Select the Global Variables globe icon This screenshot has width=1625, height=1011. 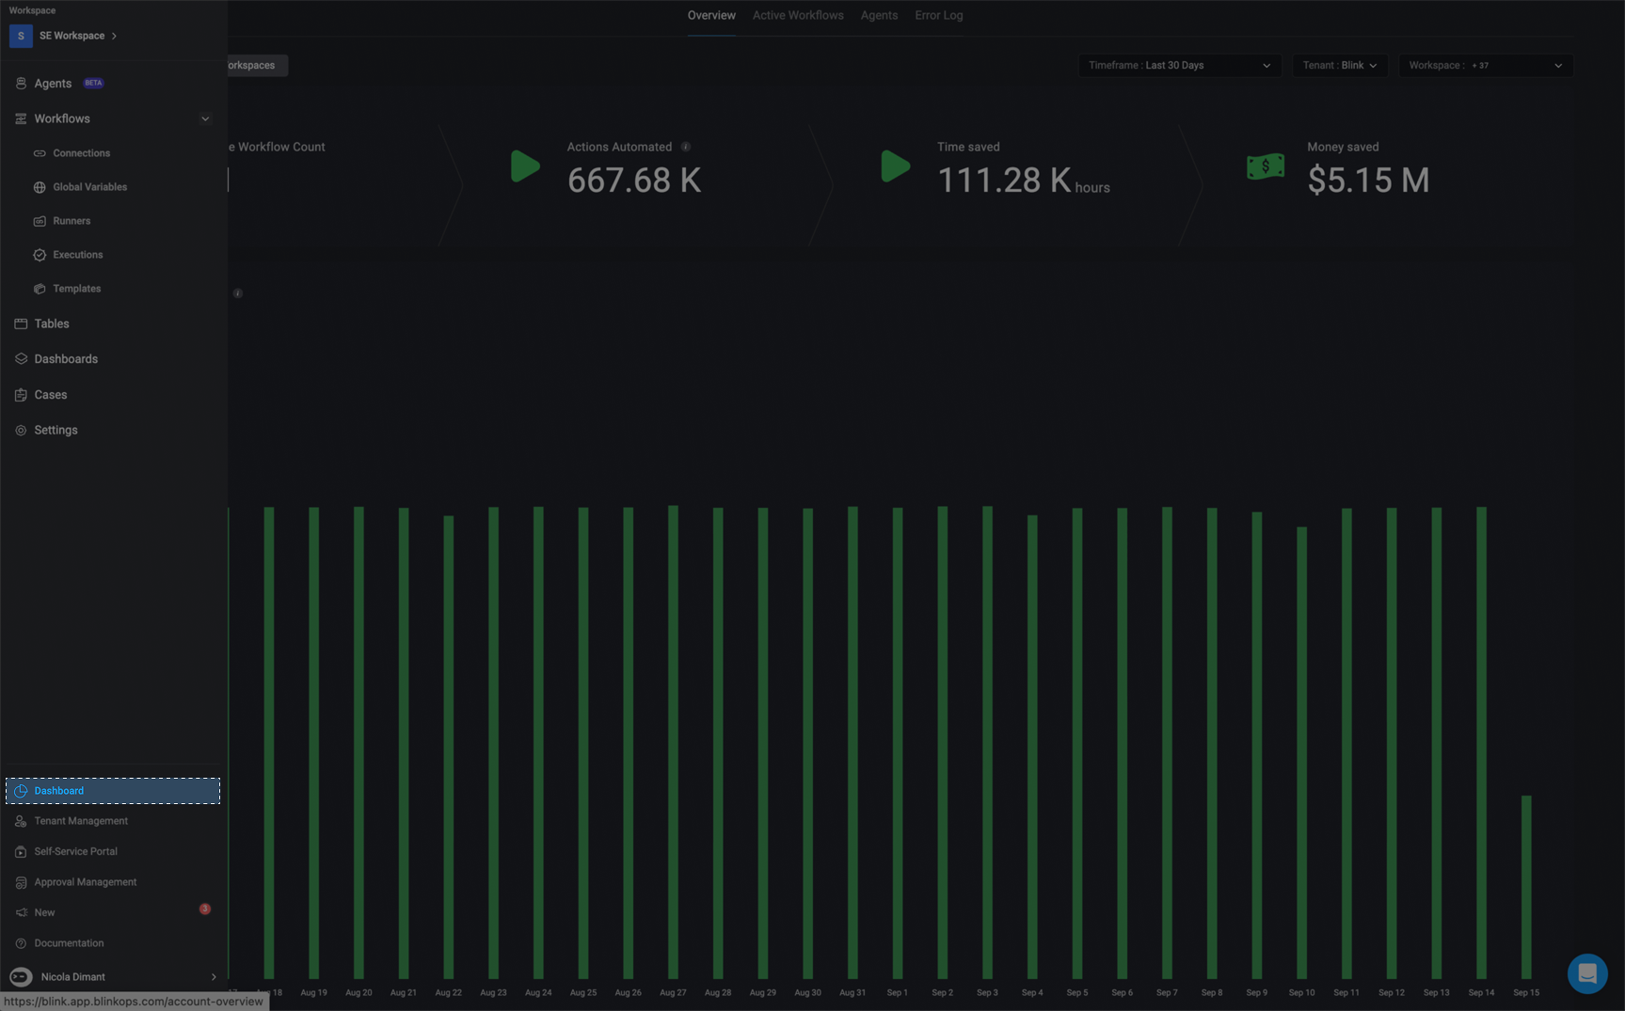click(40, 187)
